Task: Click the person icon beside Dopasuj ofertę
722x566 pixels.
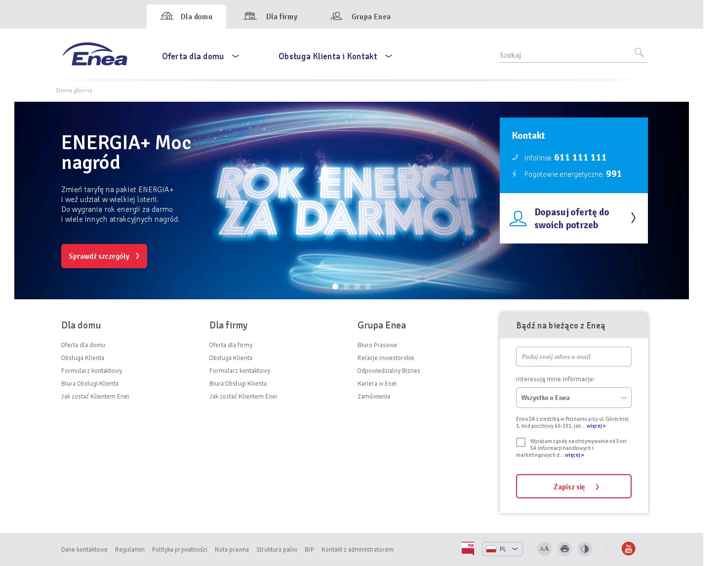Action: click(518, 218)
